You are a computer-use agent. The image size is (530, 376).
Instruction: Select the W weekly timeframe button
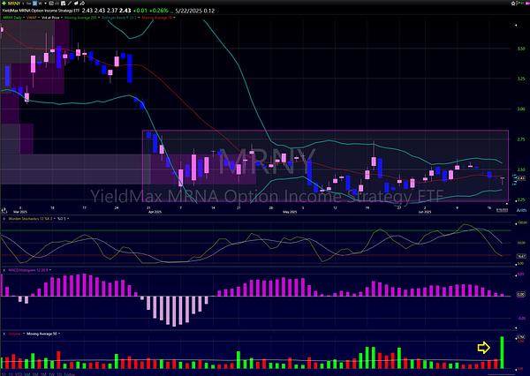[41, 4]
